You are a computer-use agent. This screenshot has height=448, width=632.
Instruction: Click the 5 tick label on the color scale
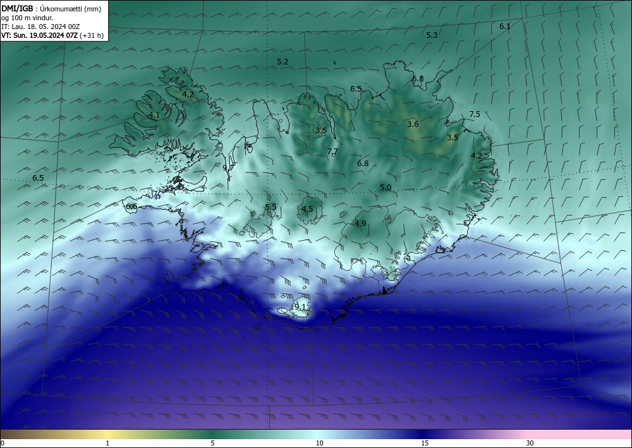pos(212,443)
